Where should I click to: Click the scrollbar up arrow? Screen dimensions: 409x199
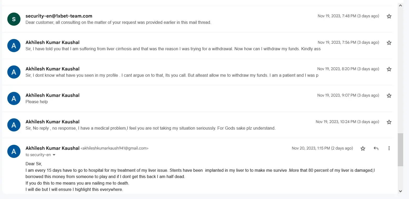pyautogui.click(x=400, y=5)
